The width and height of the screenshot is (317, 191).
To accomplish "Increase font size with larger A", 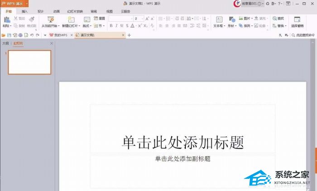I will coord(147,19).
